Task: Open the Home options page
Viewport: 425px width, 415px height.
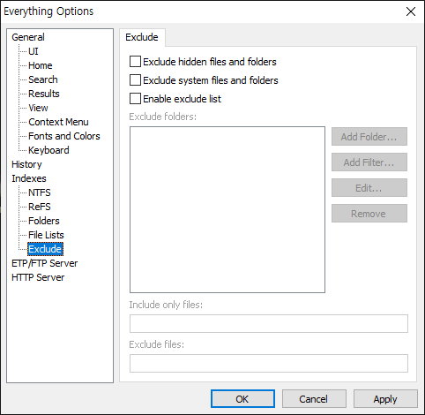Action: point(41,65)
